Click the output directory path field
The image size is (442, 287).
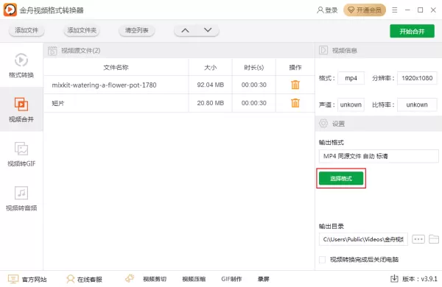tap(363, 239)
